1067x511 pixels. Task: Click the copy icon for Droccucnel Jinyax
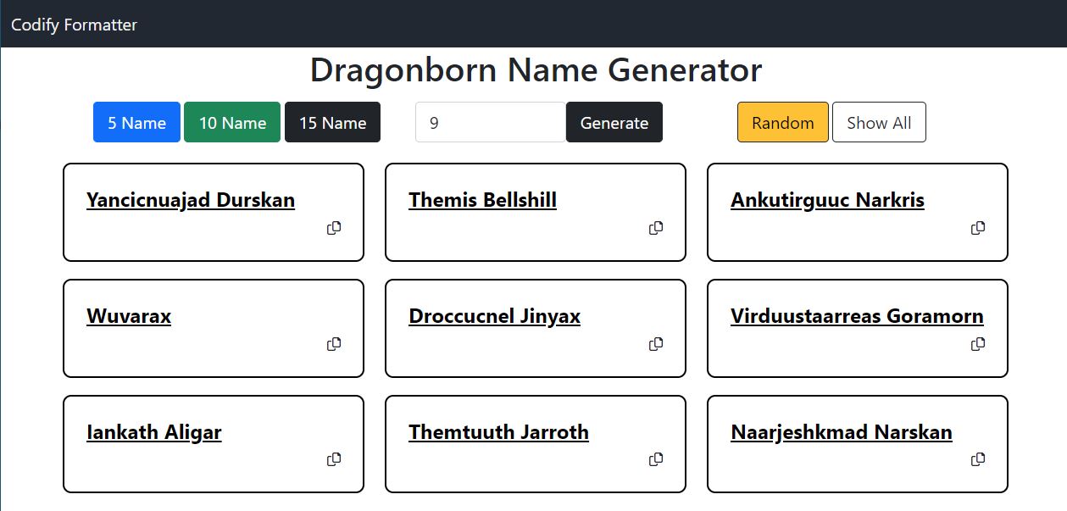point(656,344)
